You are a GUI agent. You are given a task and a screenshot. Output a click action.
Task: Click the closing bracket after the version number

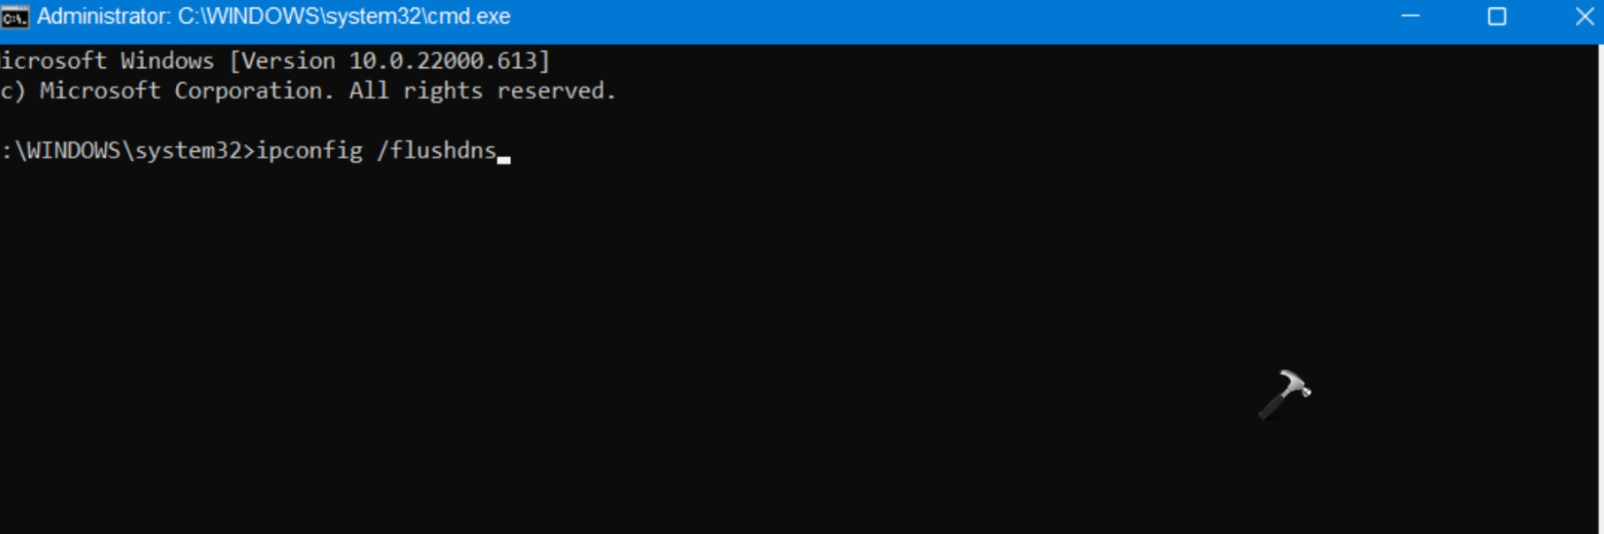[x=545, y=61]
